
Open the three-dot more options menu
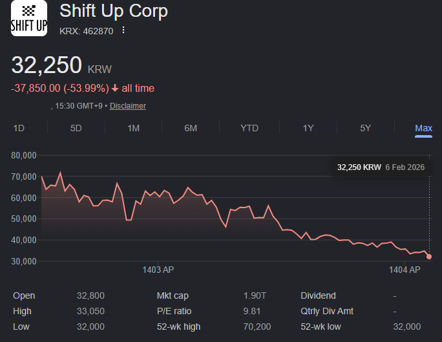pyautogui.click(x=123, y=30)
